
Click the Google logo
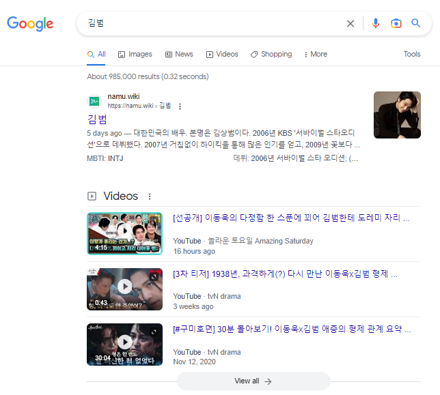click(30, 23)
